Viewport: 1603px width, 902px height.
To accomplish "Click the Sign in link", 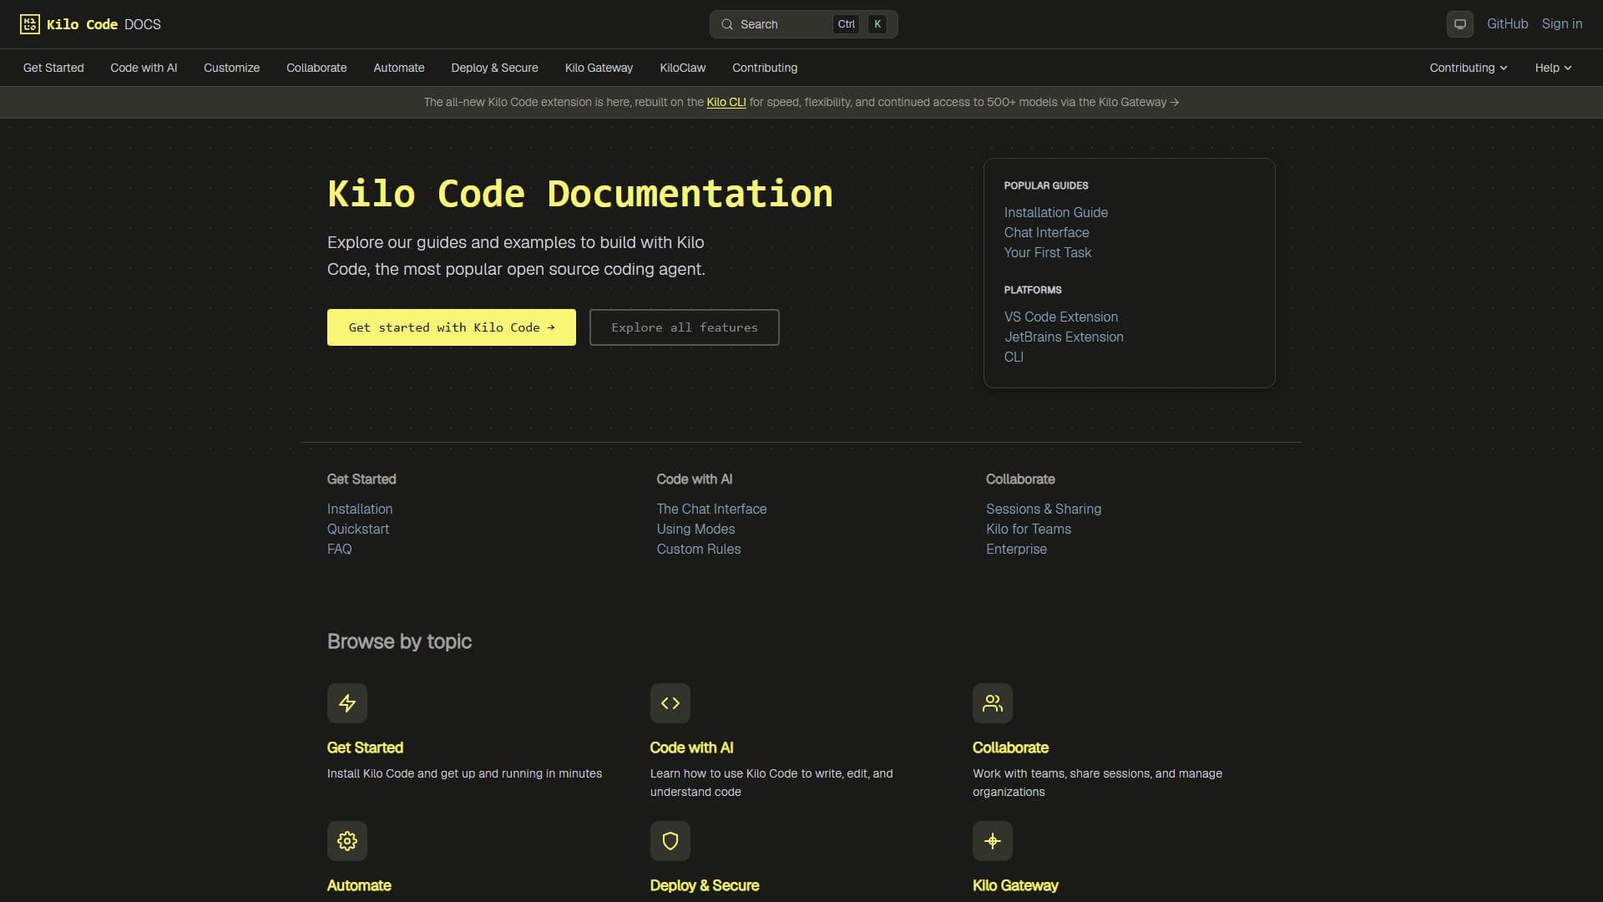I will coord(1561,24).
